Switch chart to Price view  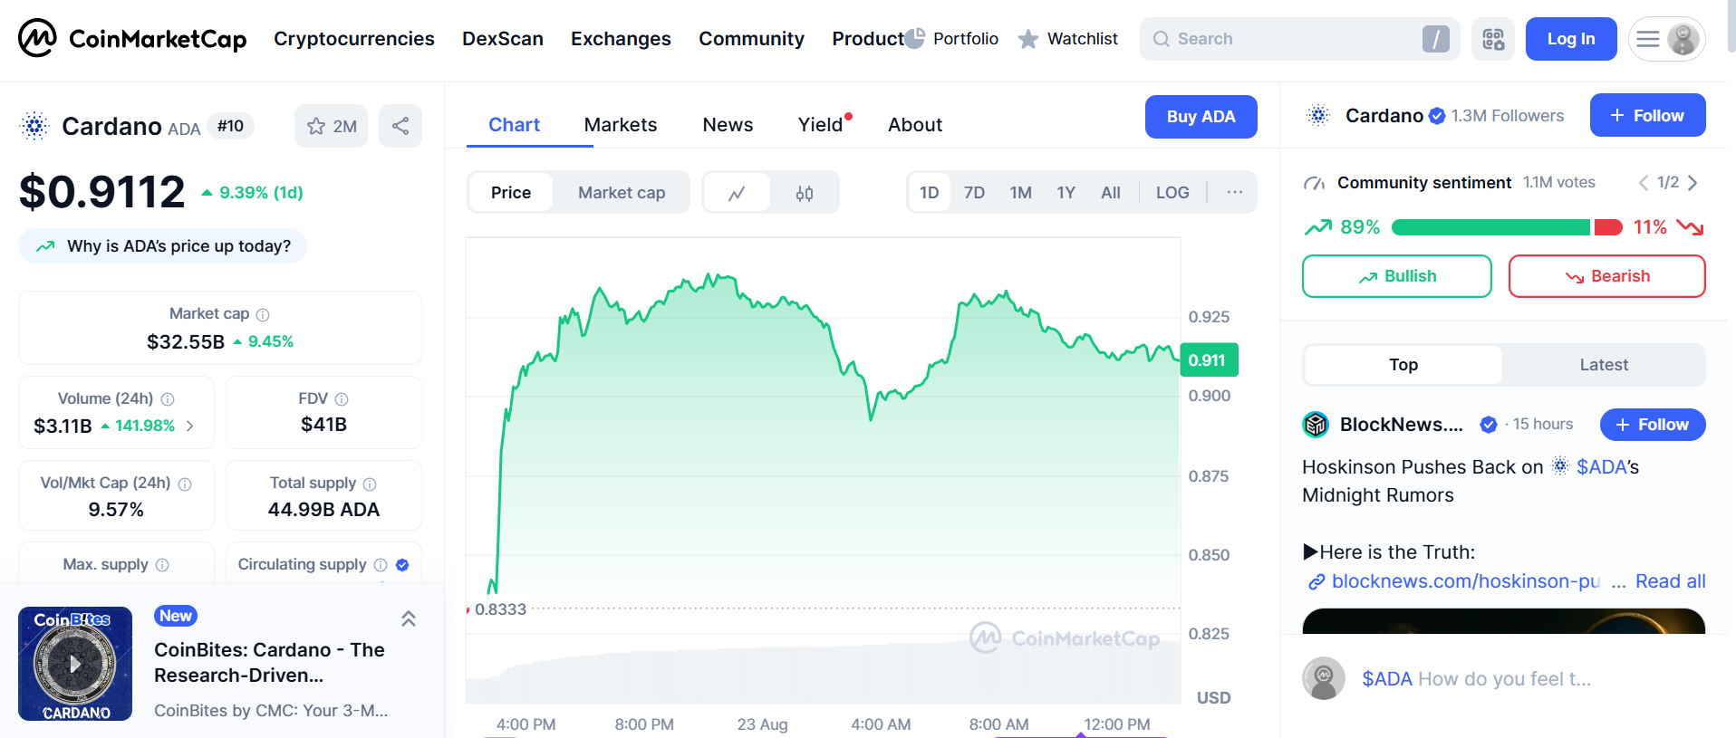tap(511, 192)
